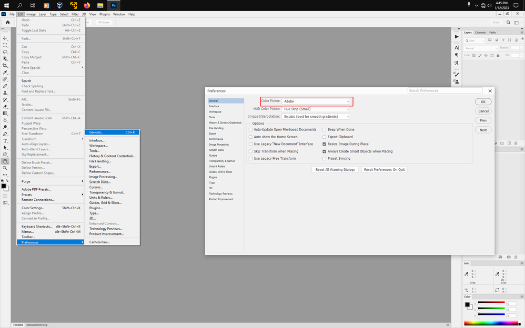Open Firefox from the taskbar
525x328 pixels.
87,5
